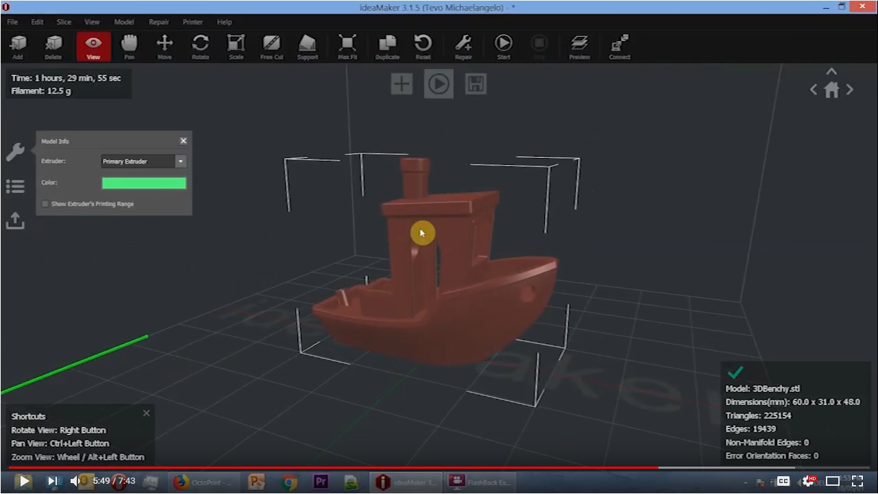This screenshot has width=878, height=494.
Task: Open the Model menu
Action: (124, 22)
